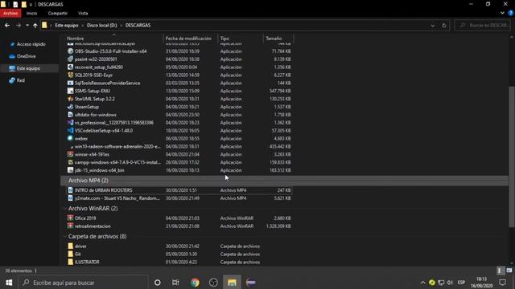Select jdk-15_windows-x64_bin file icon
The height and width of the screenshot is (289, 515).
click(x=70, y=170)
